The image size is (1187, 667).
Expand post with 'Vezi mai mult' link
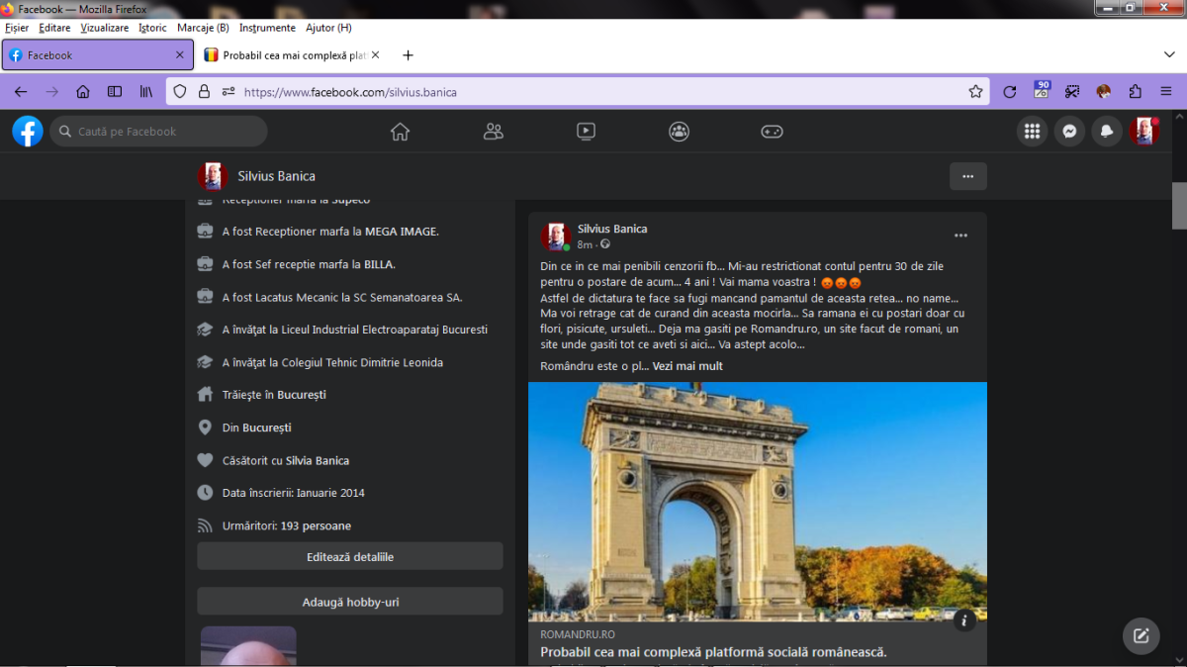click(687, 366)
